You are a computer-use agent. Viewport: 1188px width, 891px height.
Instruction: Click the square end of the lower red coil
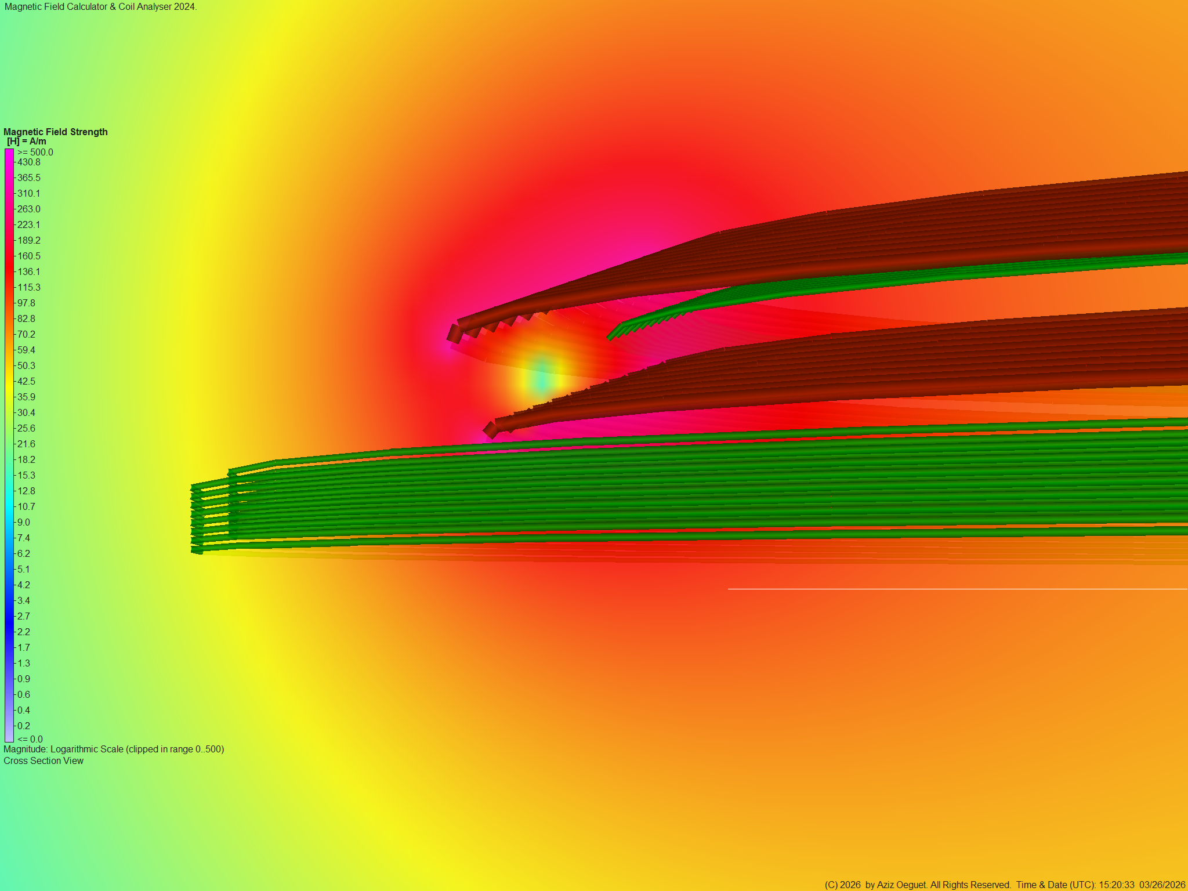(491, 430)
